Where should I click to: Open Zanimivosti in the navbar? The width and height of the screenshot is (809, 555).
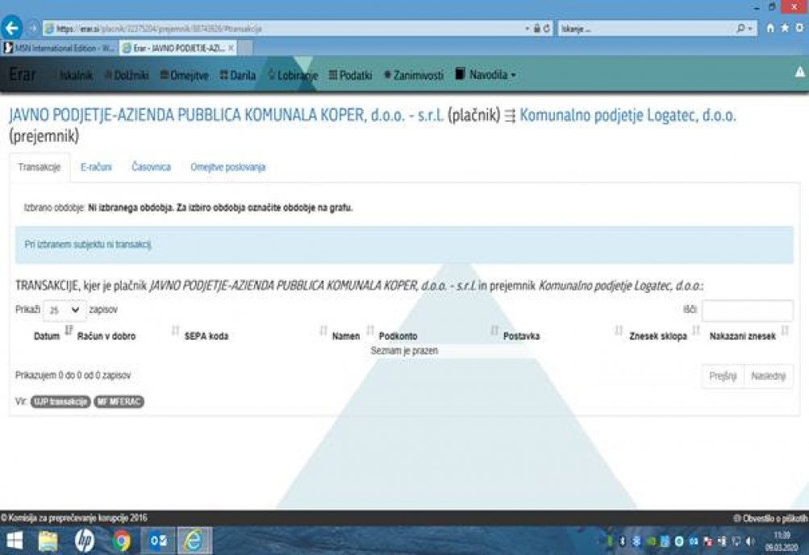point(414,75)
